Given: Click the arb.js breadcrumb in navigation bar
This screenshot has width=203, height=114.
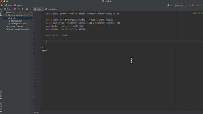Looking at the screenshot, I should pyautogui.click(x=9, y=5).
